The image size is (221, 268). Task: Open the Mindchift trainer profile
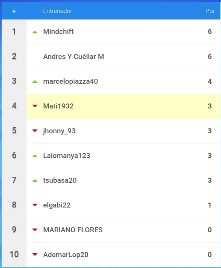(x=58, y=32)
